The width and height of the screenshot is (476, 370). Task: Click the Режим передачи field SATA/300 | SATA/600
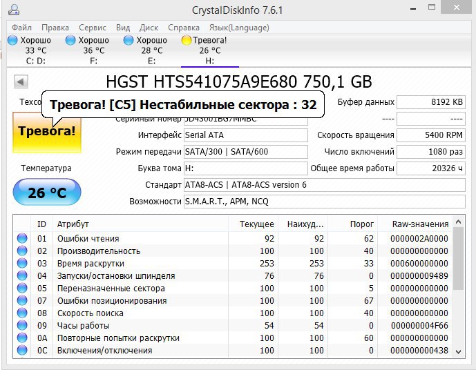click(245, 152)
